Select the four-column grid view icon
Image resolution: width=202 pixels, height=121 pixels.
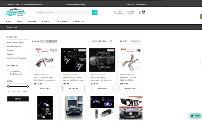(51, 41)
